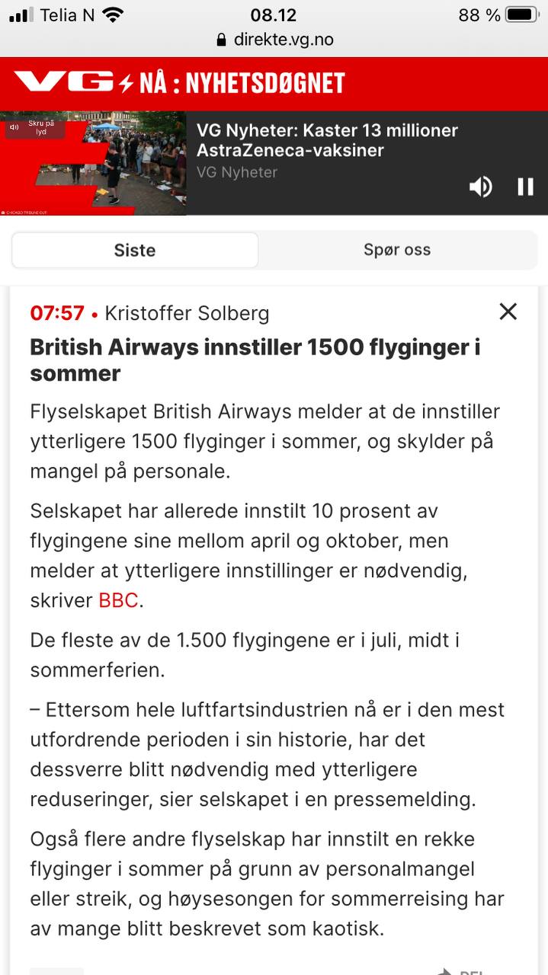The width and height of the screenshot is (548, 975).
Task: Tap the 'Skru på lyd' sound button
Action: pyautogui.click(x=35, y=128)
